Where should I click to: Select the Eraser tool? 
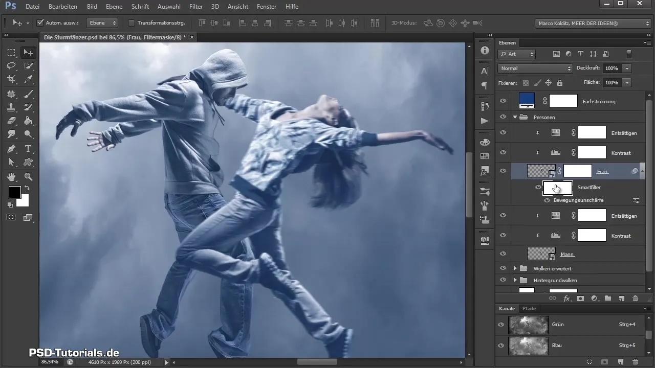(x=11, y=121)
